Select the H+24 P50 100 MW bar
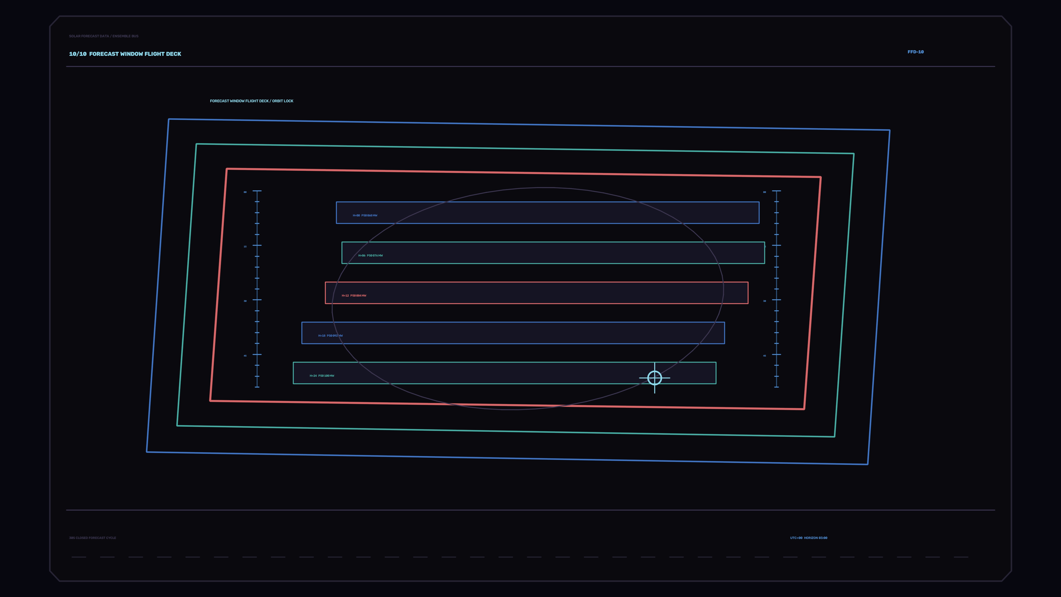Image resolution: width=1061 pixels, height=597 pixels. click(505, 373)
